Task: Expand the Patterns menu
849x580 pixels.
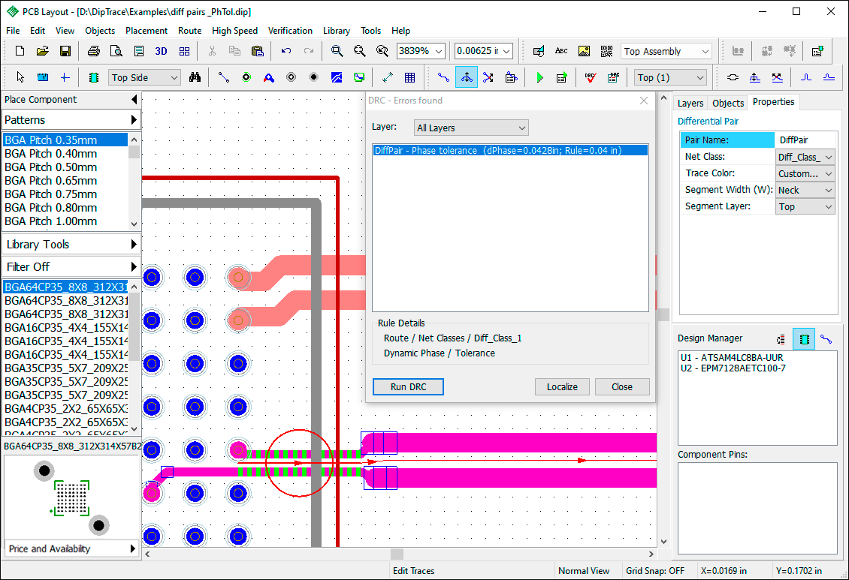Action: pos(71,119)
